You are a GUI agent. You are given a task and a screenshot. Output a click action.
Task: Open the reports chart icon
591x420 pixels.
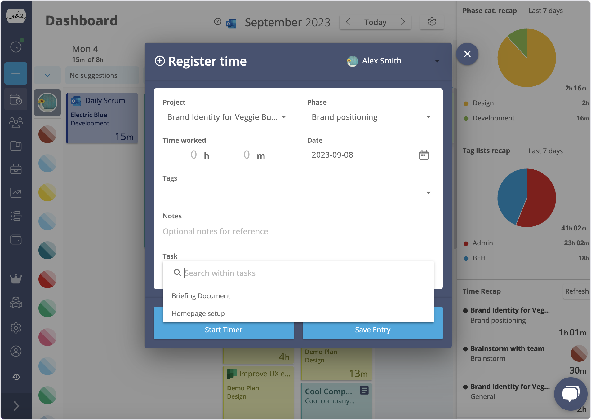coord(16,192)
